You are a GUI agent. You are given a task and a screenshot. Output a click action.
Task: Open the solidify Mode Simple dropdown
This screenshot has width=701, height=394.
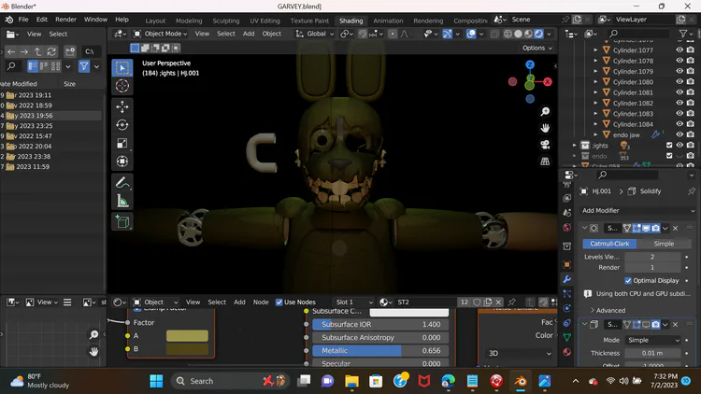(x=652, y=340)
